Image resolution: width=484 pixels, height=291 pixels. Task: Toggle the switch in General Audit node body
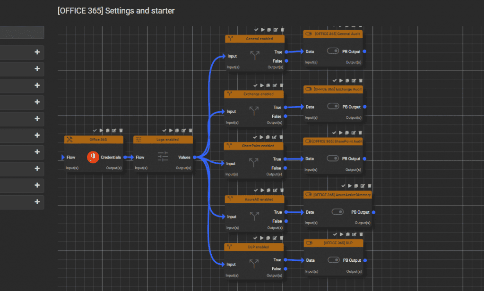point(333,51)
